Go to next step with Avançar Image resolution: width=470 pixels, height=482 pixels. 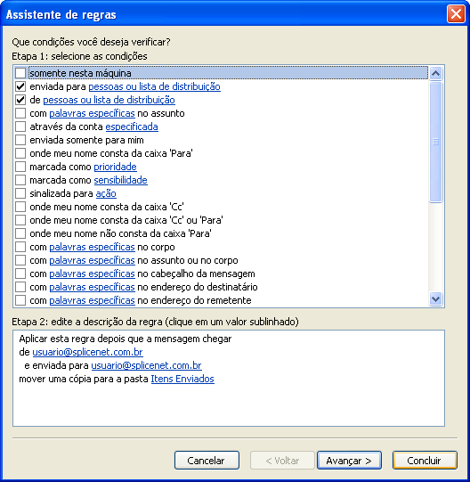[x=349, y=461]
